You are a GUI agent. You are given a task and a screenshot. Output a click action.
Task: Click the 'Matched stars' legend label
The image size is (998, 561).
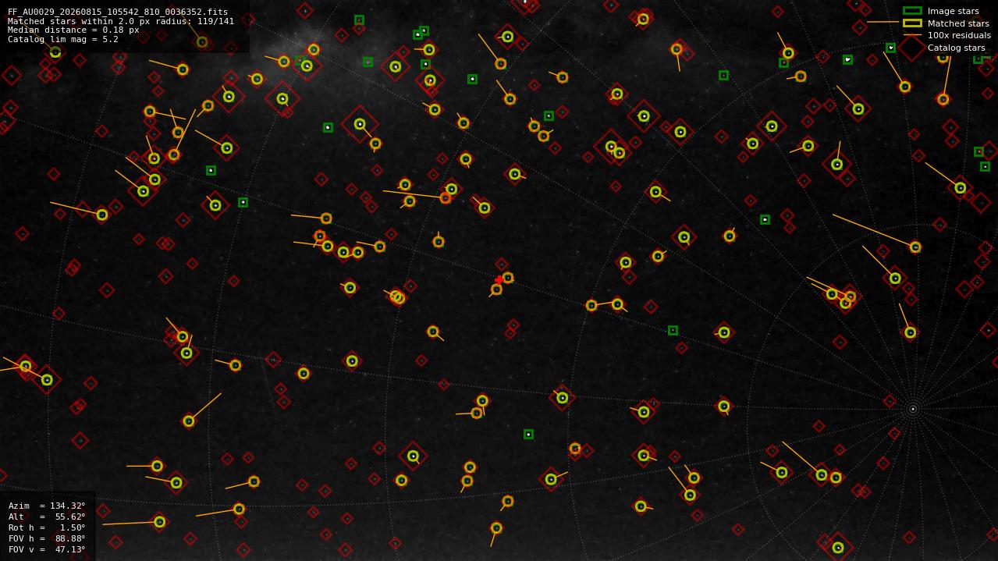coord(958,23)
